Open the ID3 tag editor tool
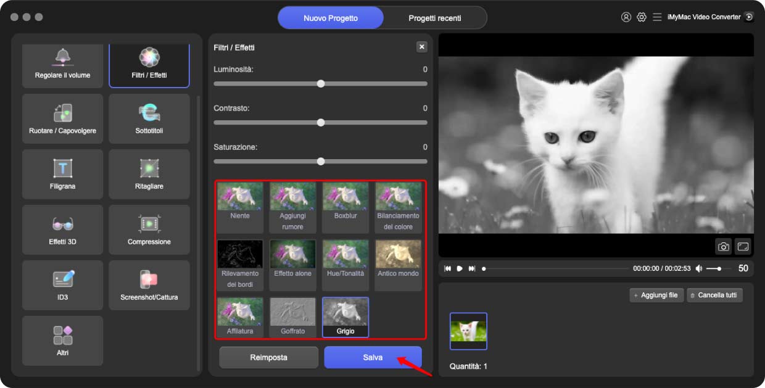The height and width of the screenshot is (388, 765). click(x=62, y=285)
